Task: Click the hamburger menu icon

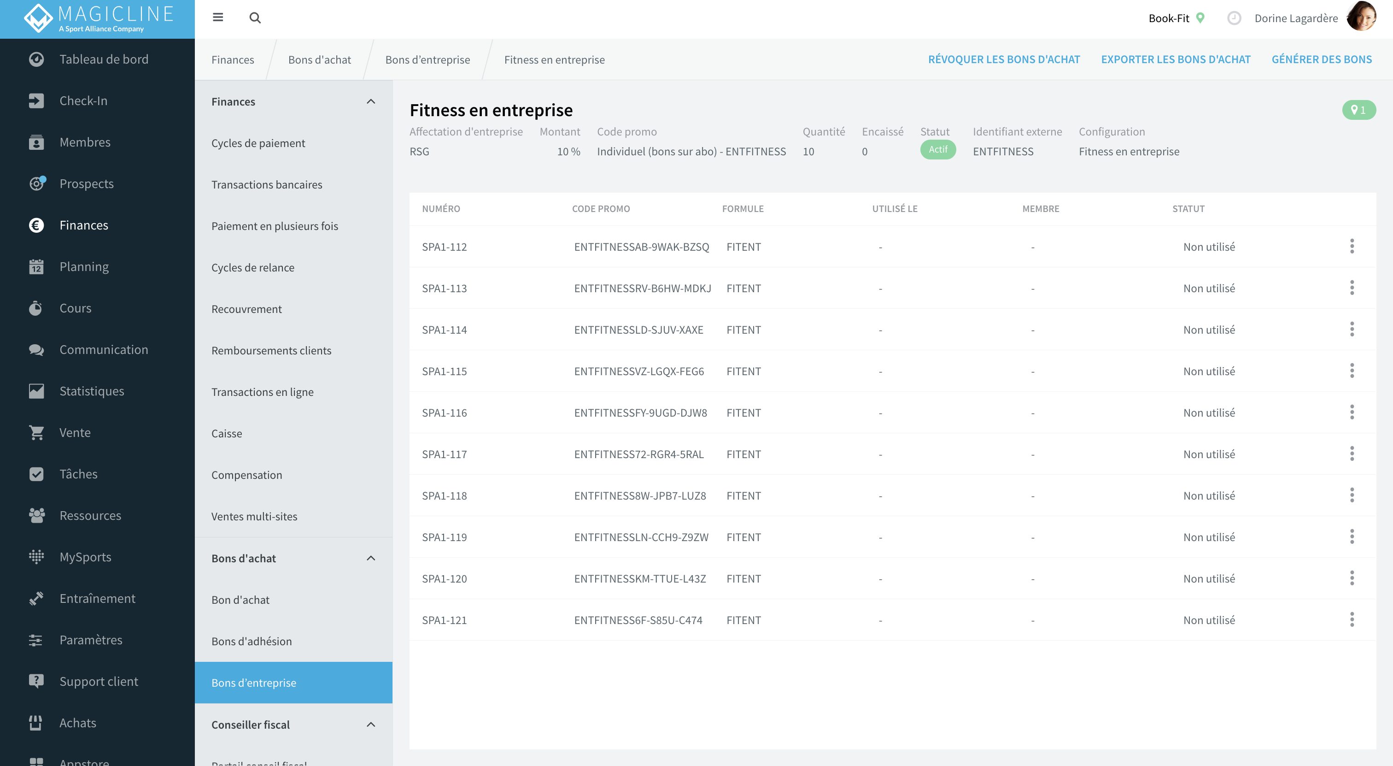Action: click(218, 18)
